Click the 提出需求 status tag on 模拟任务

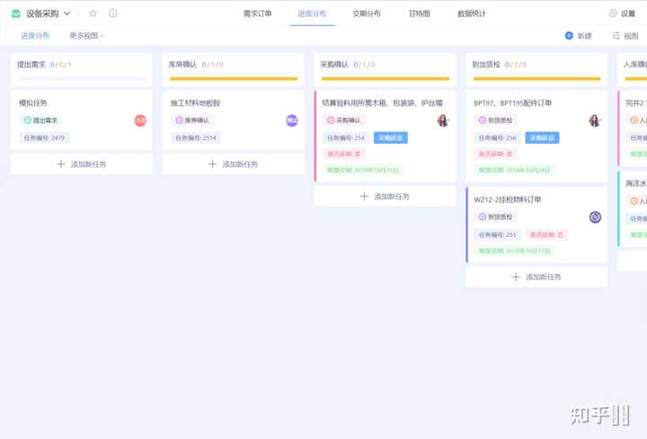[40, 120]
